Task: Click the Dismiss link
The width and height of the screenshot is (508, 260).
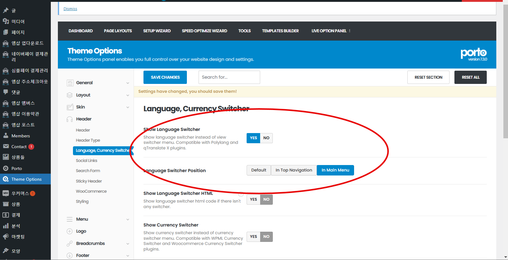Action: click(x=70, y=9)
